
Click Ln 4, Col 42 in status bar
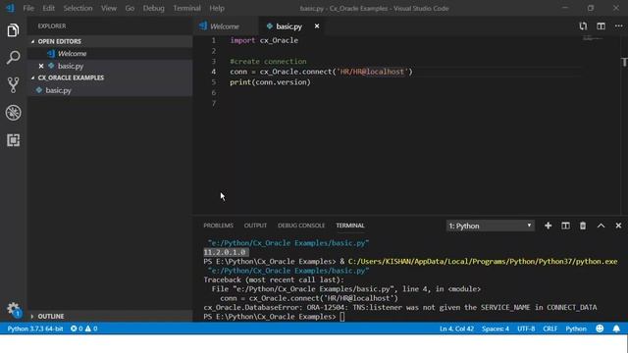(456, 328)
